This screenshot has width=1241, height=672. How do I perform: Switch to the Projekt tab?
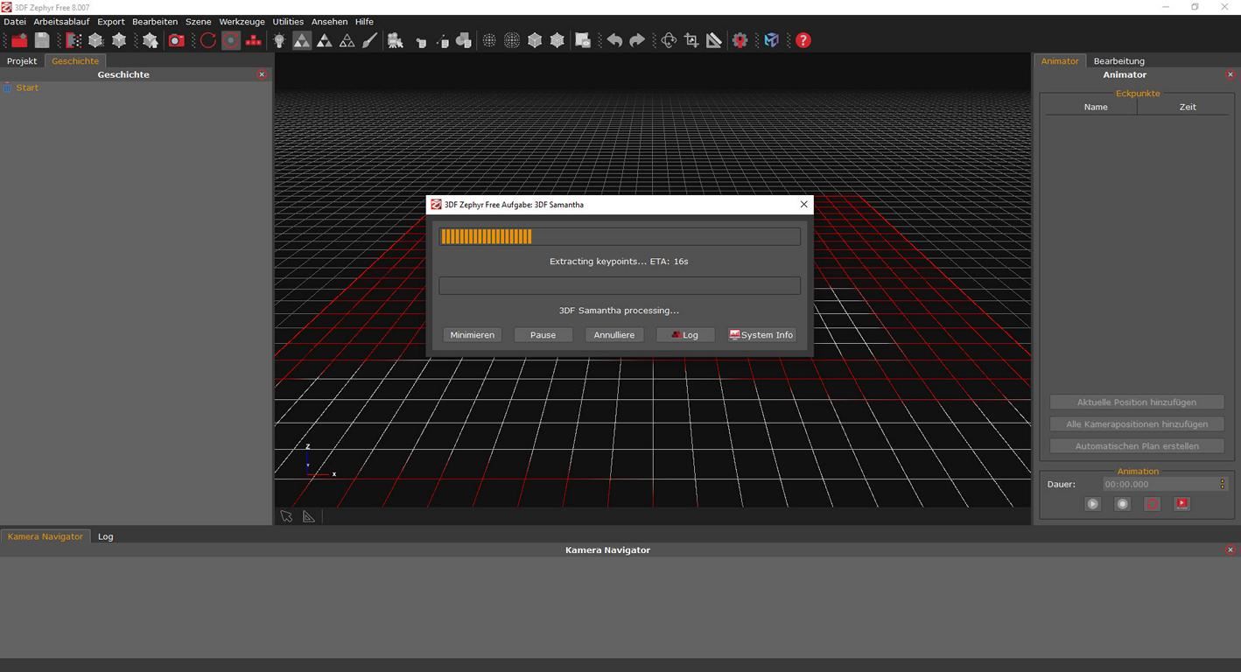pos(22,61)
